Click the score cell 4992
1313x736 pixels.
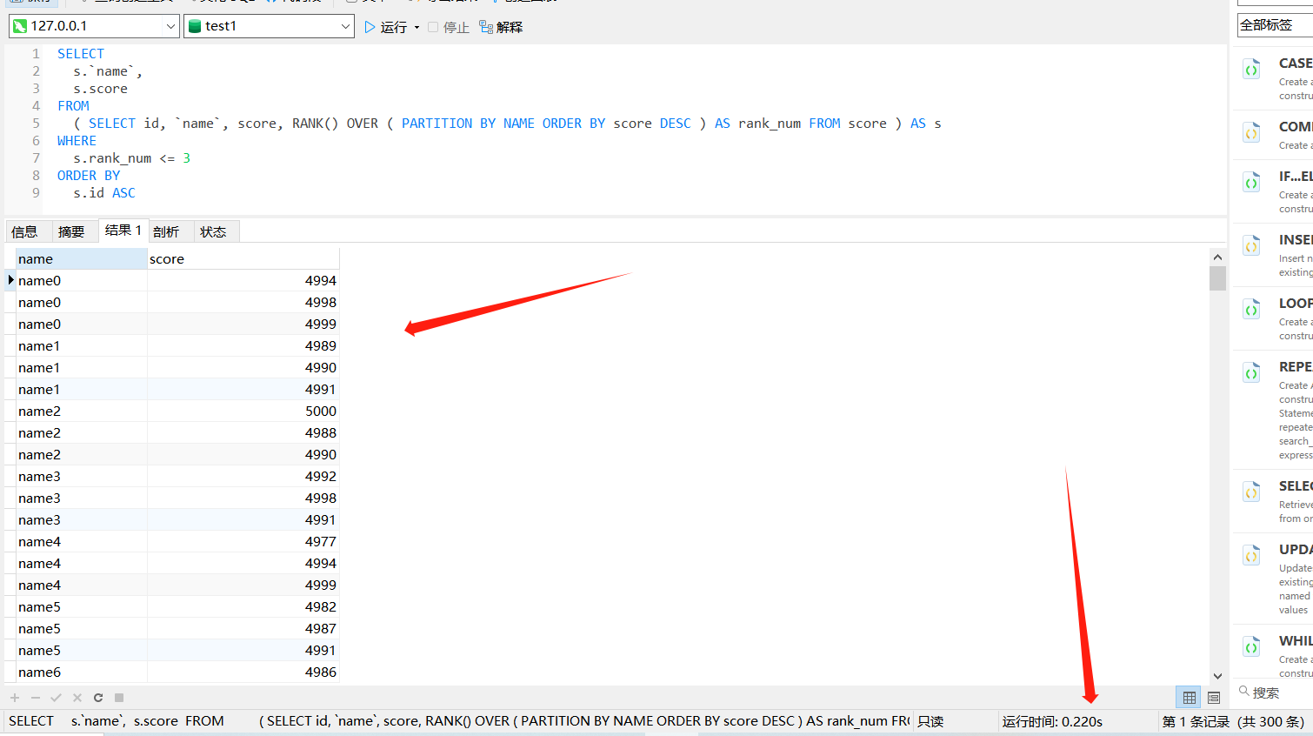pos(243,477)
